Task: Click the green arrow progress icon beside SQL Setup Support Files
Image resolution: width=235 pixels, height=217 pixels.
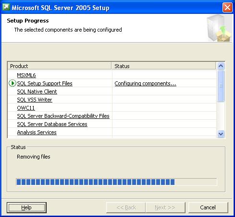Action: point(12,83)
